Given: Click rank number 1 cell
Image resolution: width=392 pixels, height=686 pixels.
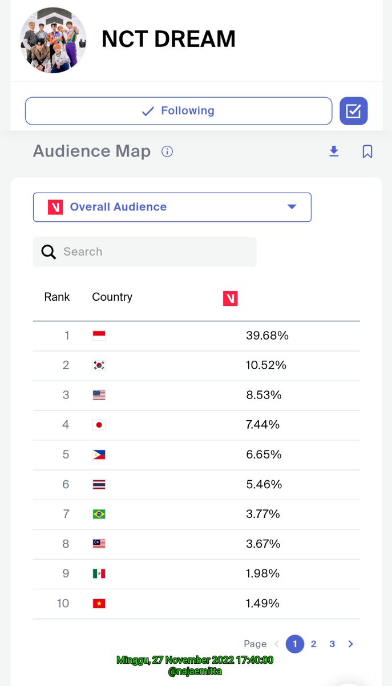Looking at the screenshot, I should point(67,336).
